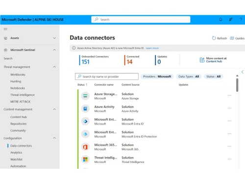Open Repositories in the sidebar
This screenshot has height=184, width=245.
(x=18, y=124)
